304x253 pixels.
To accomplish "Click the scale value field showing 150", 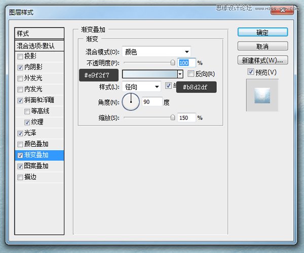I will [x=186, y=118].
